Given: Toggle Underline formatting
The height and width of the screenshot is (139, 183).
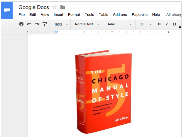Looking at the screenshot, I should coord(174,24).
